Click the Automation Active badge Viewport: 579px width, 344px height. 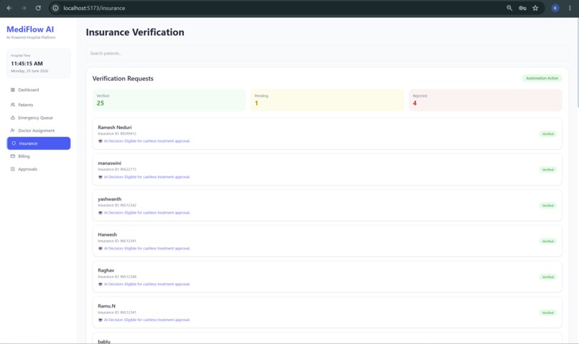click(x=542, y=78)
